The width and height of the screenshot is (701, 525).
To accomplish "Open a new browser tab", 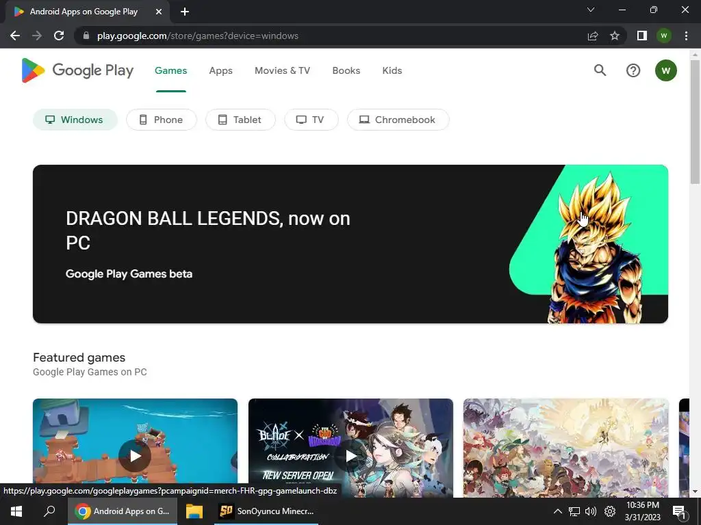I will point(185,12).
